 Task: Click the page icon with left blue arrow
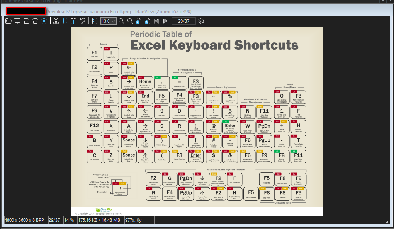pyautogui.click(x=139, y=21)
